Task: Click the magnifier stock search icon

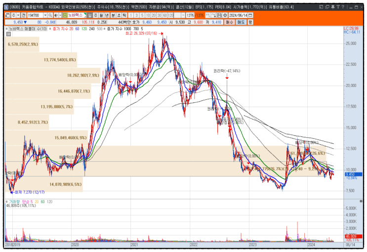Action: click(x=50, y=15)
